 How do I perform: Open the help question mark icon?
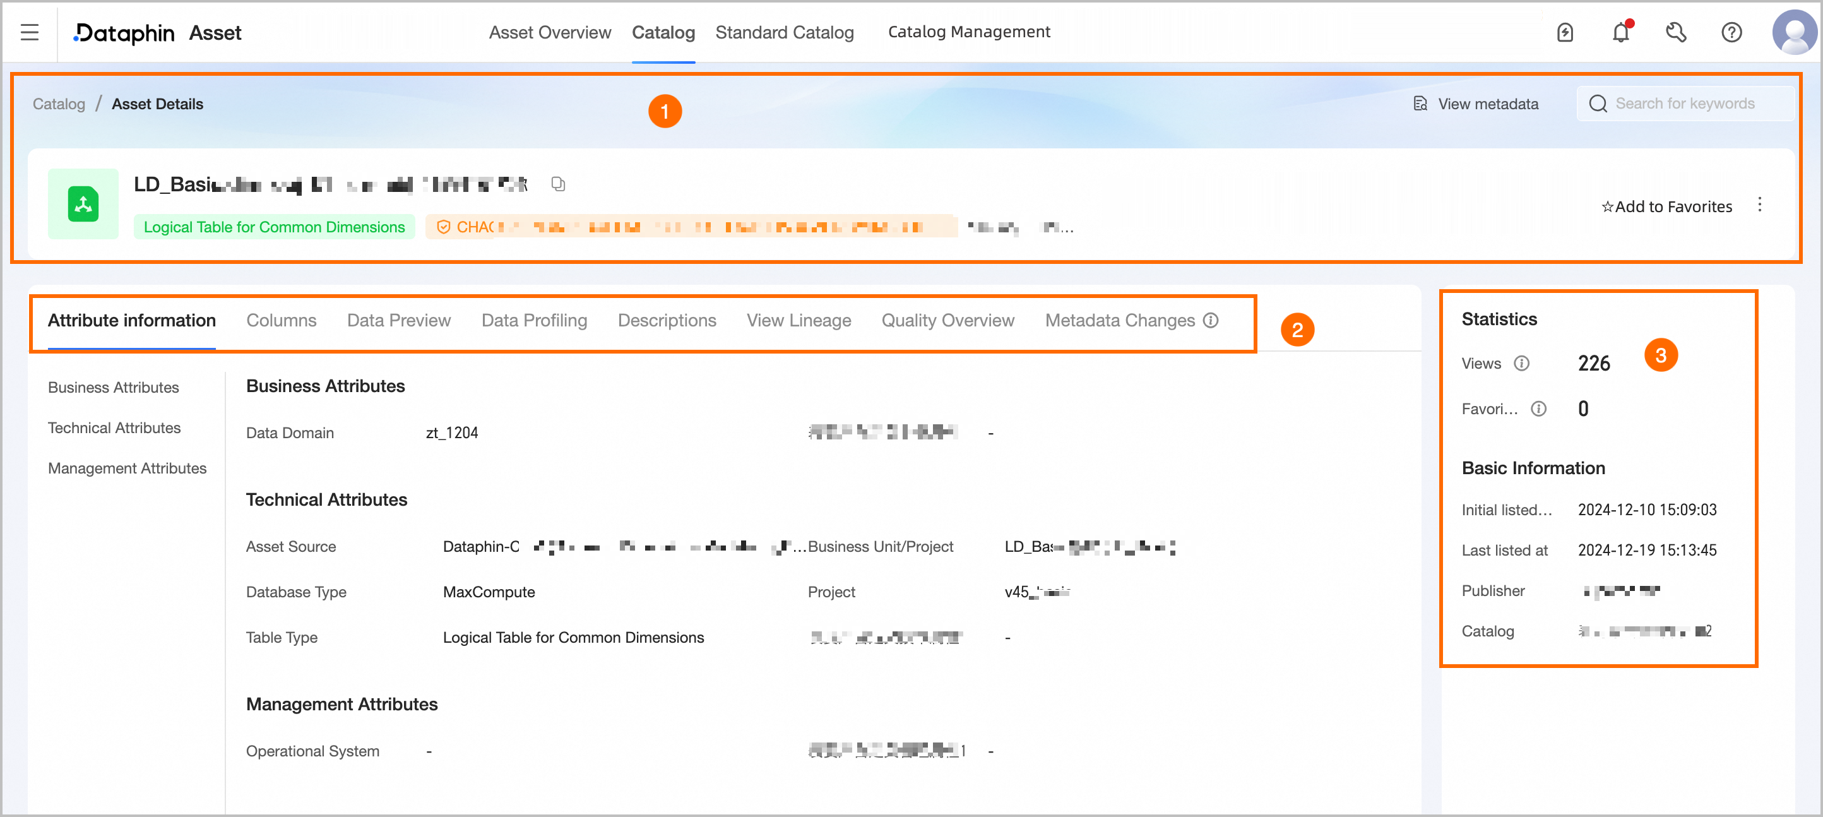[x=1731, y=33]
